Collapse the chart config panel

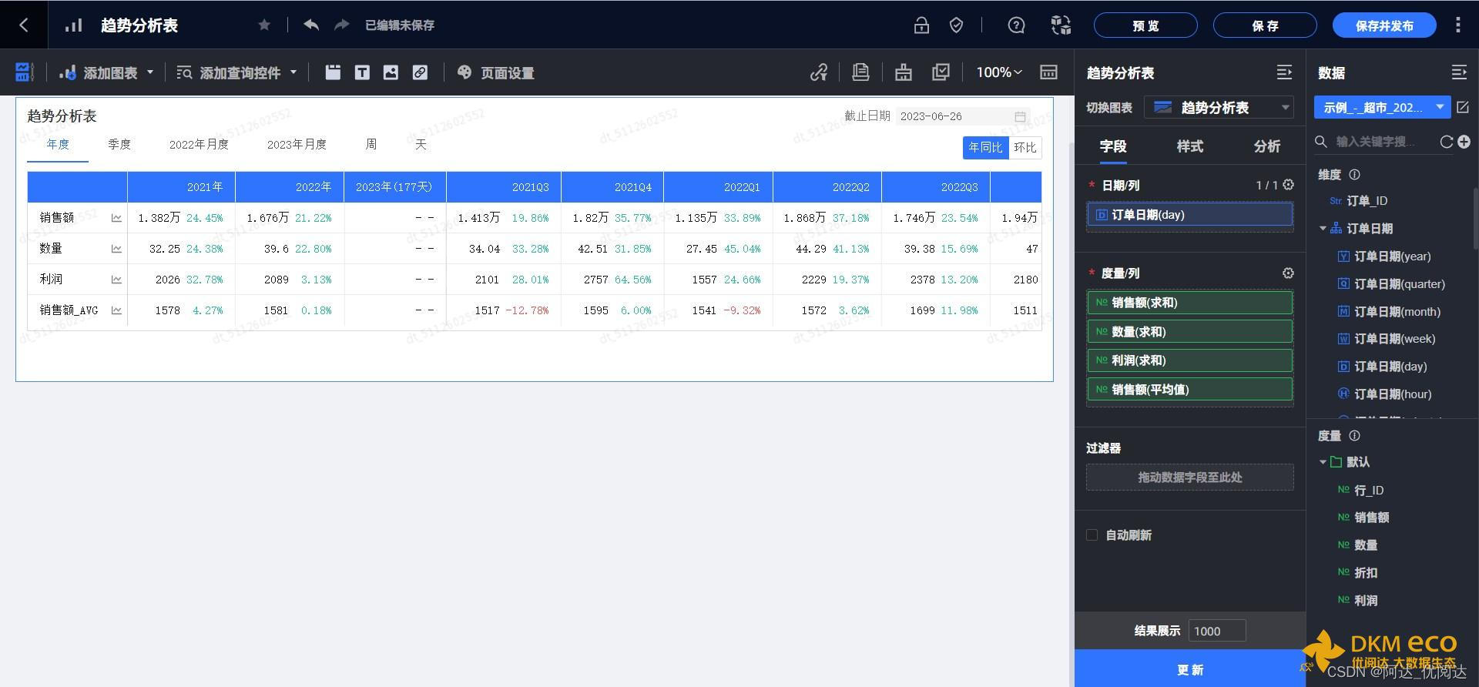1284,72
